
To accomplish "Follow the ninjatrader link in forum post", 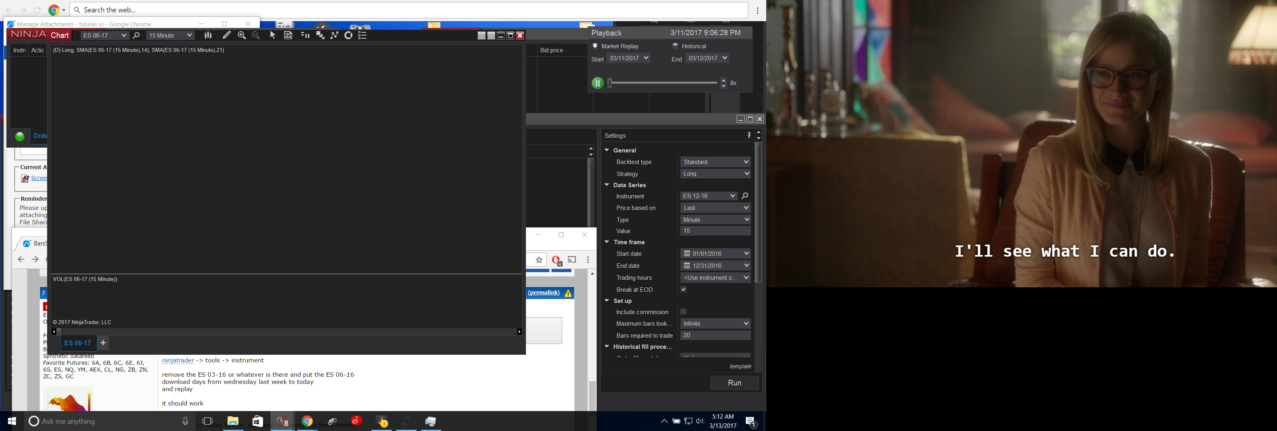I will (x=178, y=361).
